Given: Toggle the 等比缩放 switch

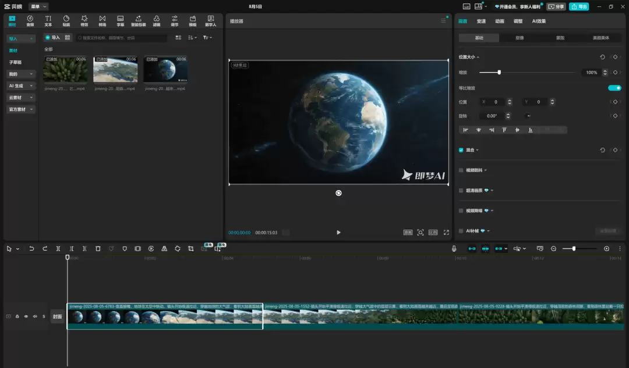Looking at the screenshot, I should point(614,88).
